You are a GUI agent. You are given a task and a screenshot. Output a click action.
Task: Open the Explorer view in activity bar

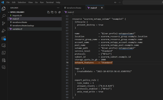(x=4, y=9)
